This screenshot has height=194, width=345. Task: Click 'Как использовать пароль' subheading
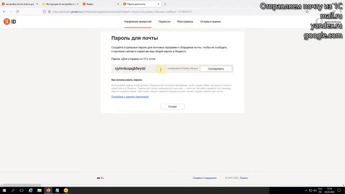coord(127,80)
